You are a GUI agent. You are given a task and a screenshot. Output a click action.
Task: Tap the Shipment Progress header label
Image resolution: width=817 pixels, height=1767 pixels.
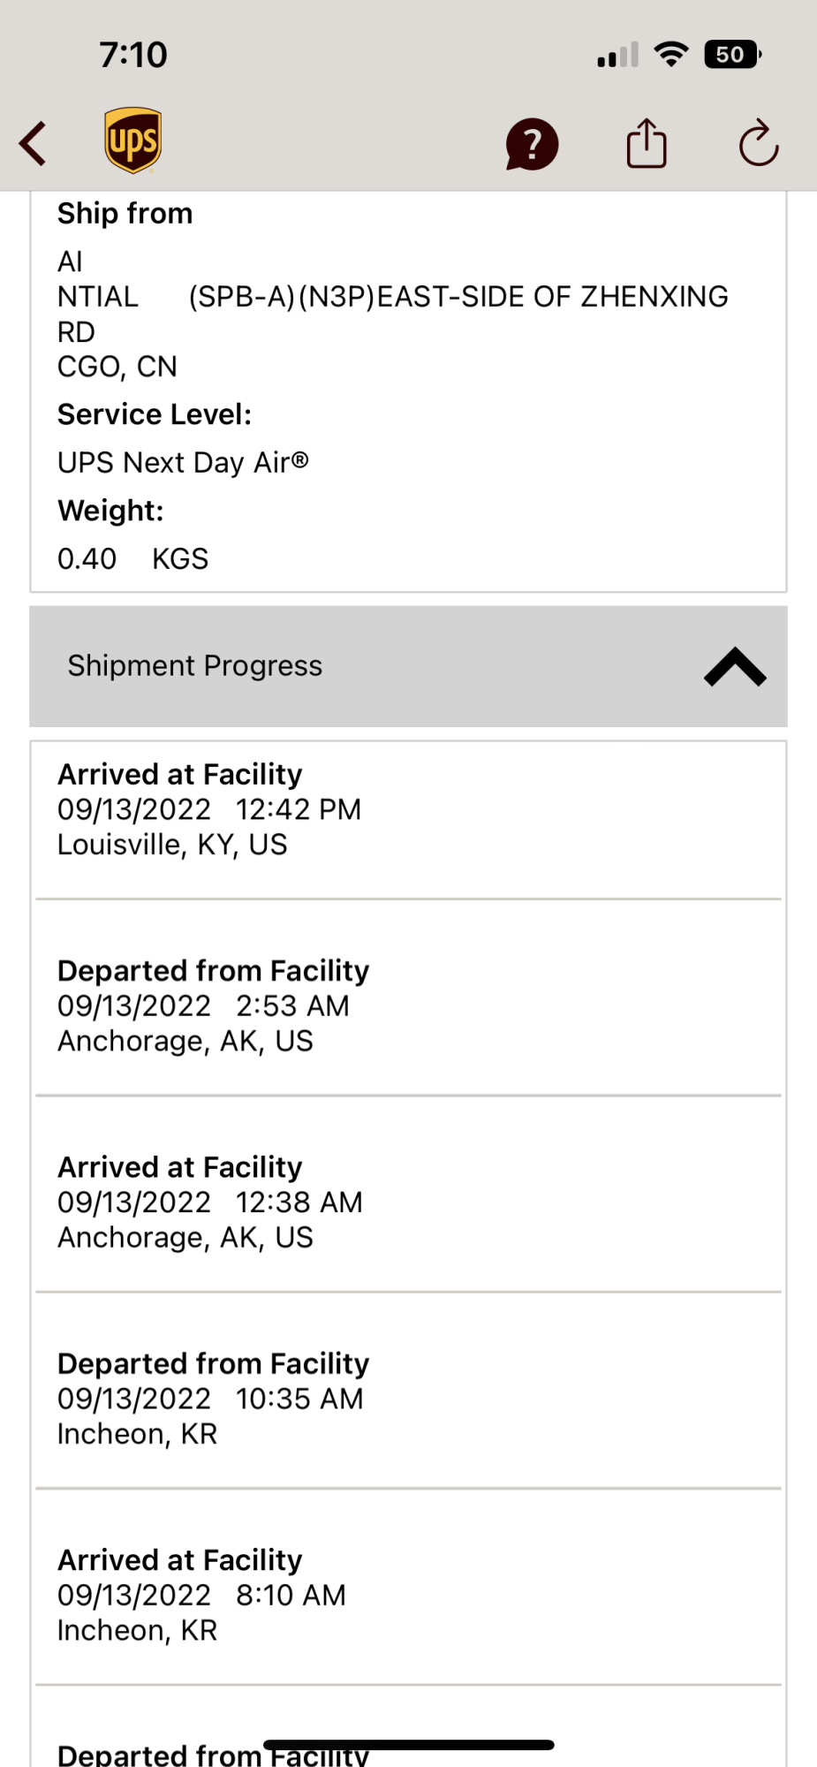[x=195, y=666]
